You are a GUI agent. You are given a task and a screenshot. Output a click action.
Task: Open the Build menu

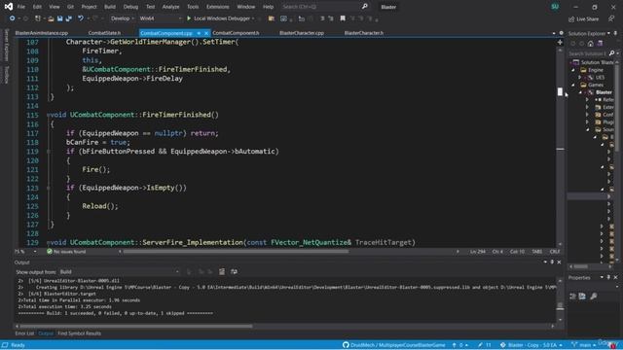tap(110, 7)
